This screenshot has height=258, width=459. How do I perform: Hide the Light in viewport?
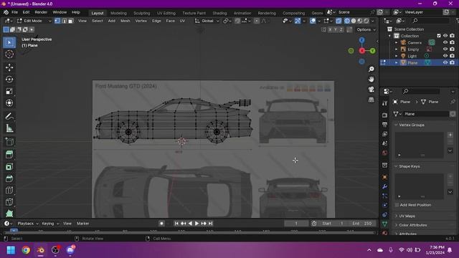pyautogui.click(x=445, y=56)
